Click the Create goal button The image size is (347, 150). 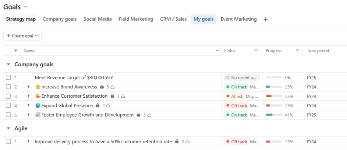click(x=23, y=36)
